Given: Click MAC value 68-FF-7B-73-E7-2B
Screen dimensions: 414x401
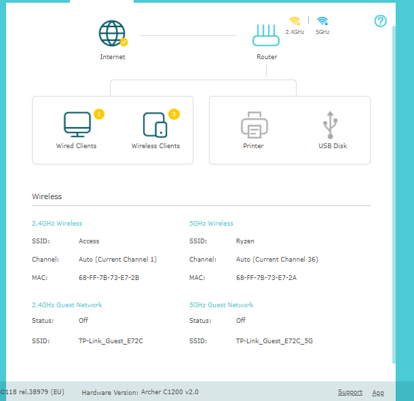Looking at the screenshot, I should [x=109, y=277].
